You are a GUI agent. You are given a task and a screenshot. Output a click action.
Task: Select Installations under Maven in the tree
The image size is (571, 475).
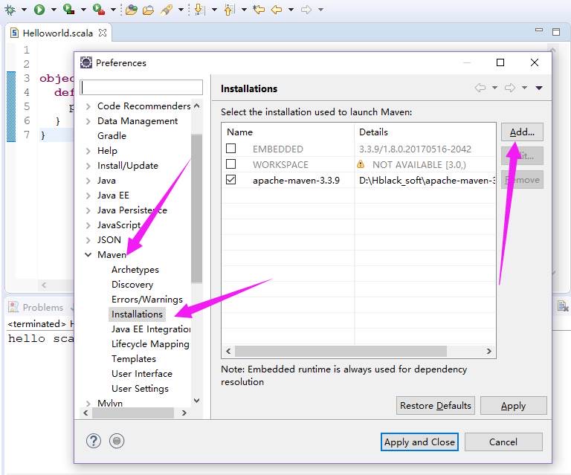(x=137, y=314)
